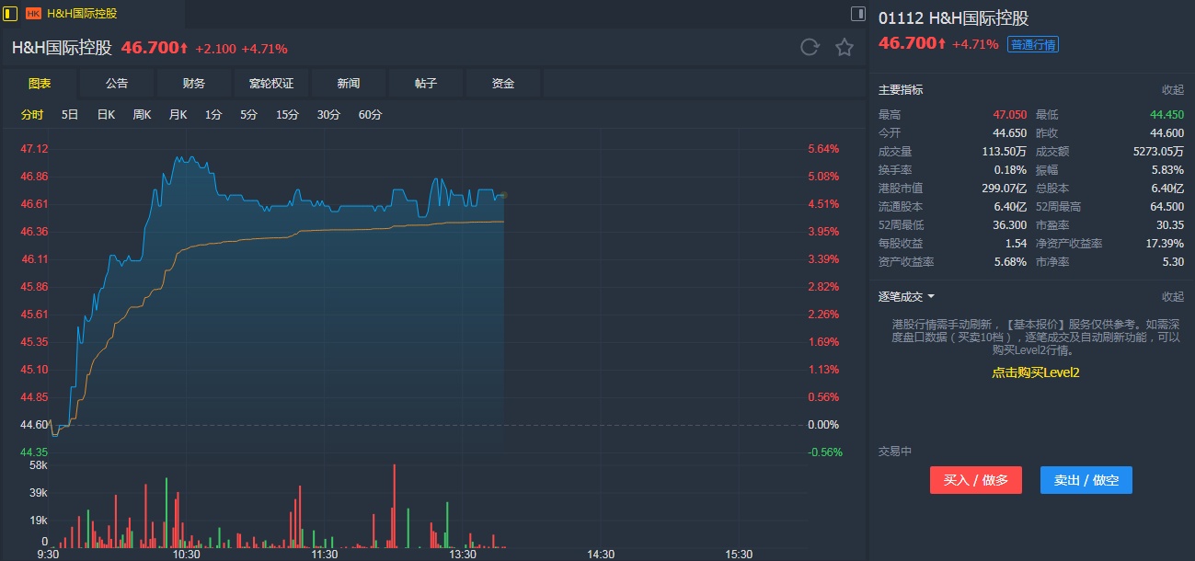Screen dimensions: 1195x561
Task: Refresh the stock quote data
Action: [810, 48]
